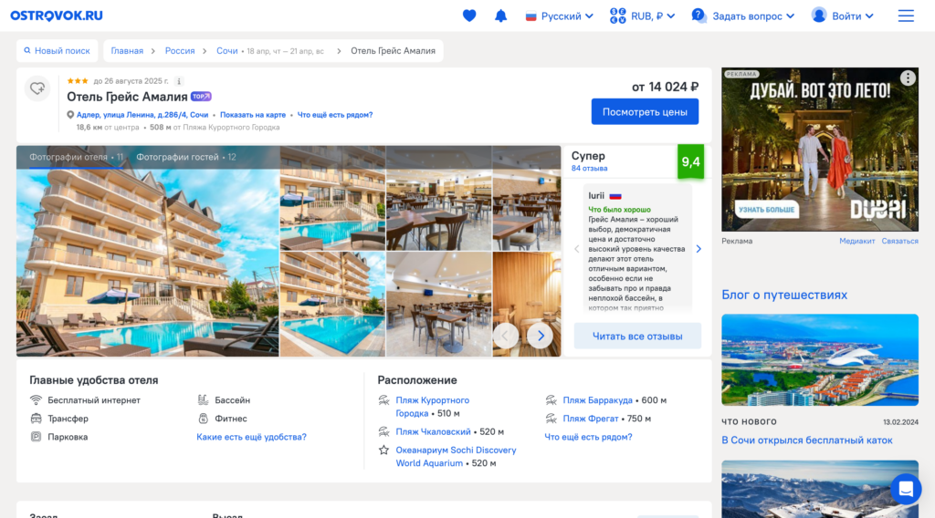The height and width of the screenshot is (518, 935).
Task: Click the three-star rating stars
Action: (x=78, y=81)
